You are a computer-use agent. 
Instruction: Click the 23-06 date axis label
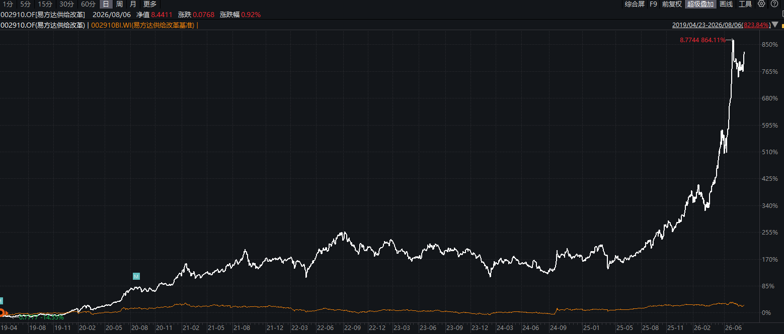point(428,328)
